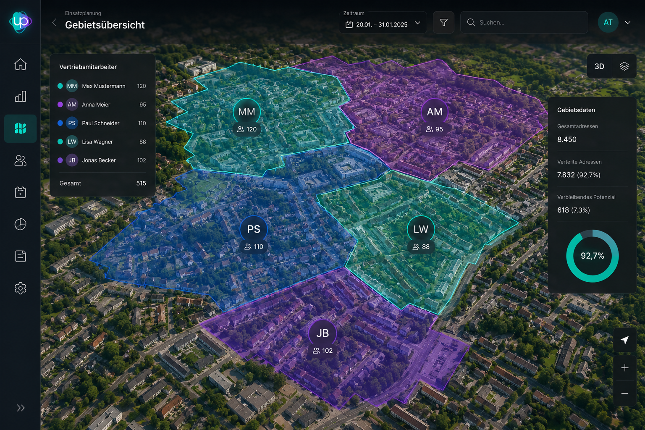
Task: Expand the user account menu chevron
Action: pos(628,23)
